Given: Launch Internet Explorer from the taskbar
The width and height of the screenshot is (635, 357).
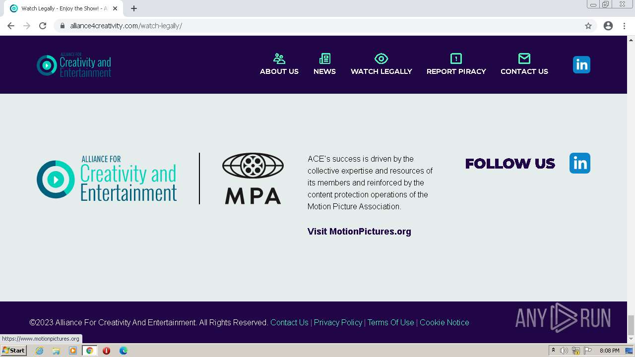Looking at the screenshot, I should click(x=40, y=351).
